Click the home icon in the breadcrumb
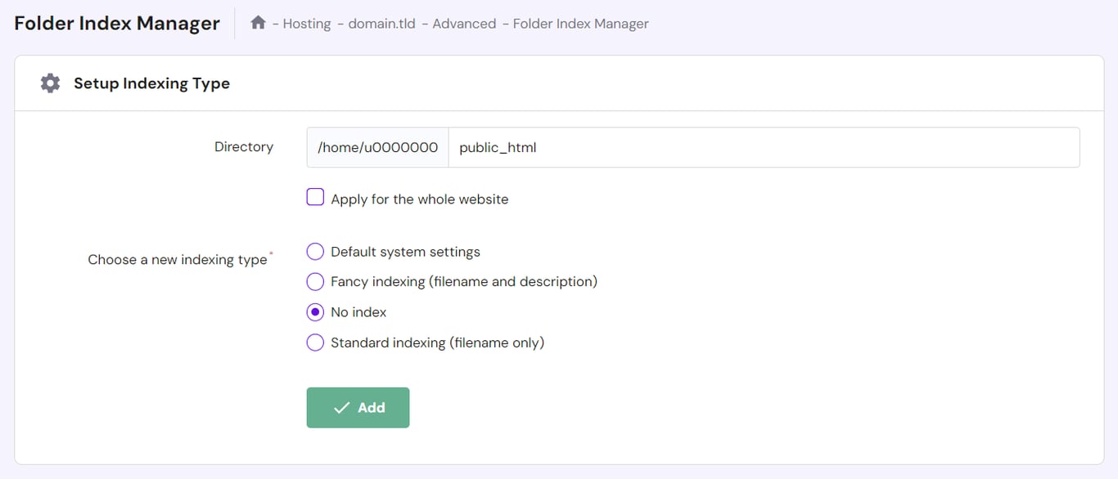This screenshot has width=1118, height=479. pos(257,23)
